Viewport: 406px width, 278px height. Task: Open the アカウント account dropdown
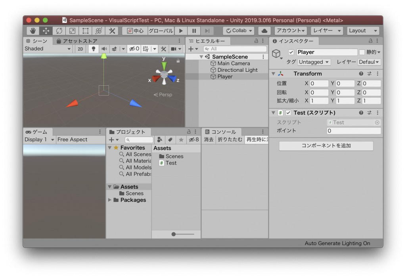[x=291, y=31]
